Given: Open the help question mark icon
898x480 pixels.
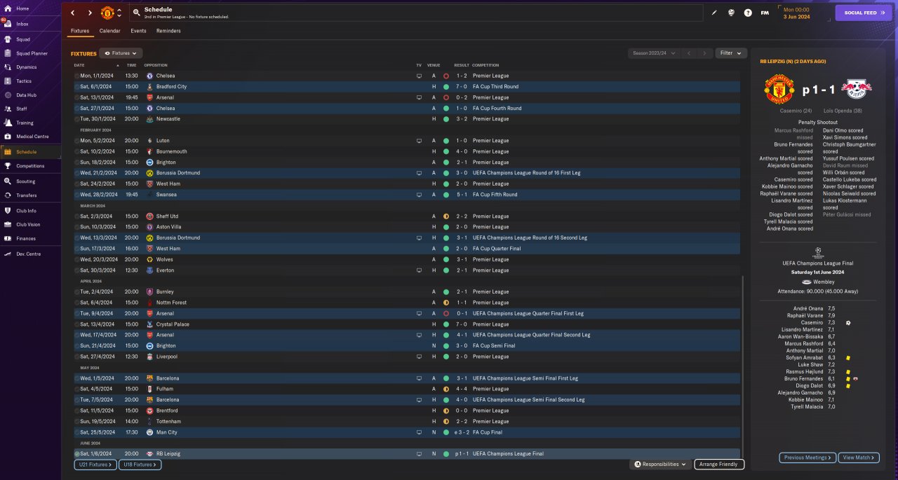Looking at the screenshot, I should click(x=748, y=13).
